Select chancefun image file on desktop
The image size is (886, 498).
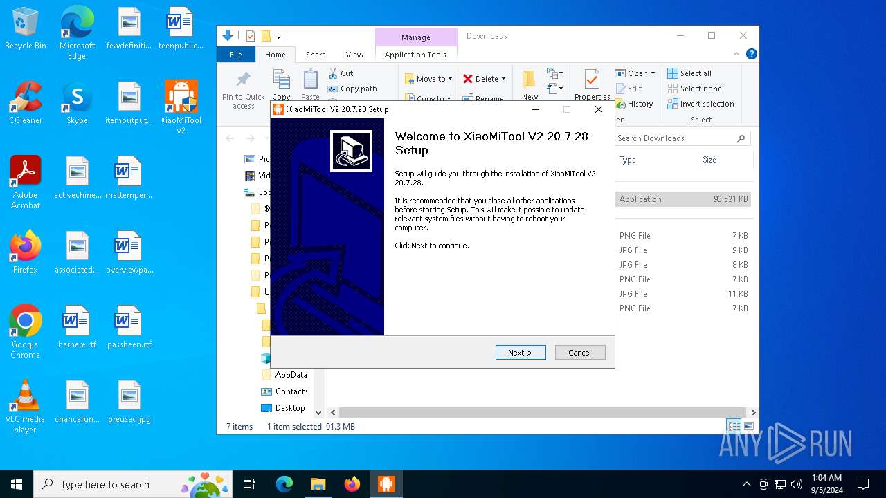[x=78, y=402]
